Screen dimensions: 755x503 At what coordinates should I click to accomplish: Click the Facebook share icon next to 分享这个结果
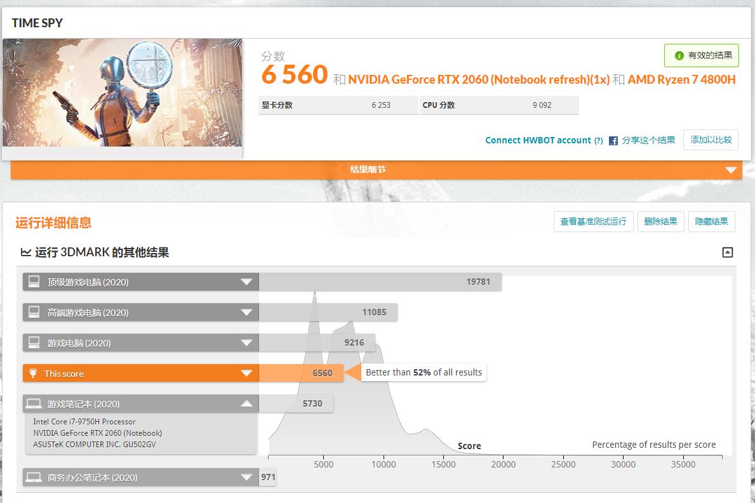point(612,140)
